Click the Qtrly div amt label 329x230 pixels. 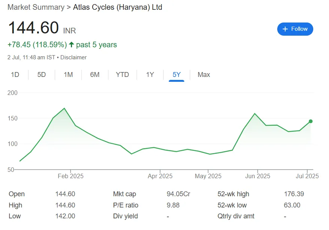236,216
